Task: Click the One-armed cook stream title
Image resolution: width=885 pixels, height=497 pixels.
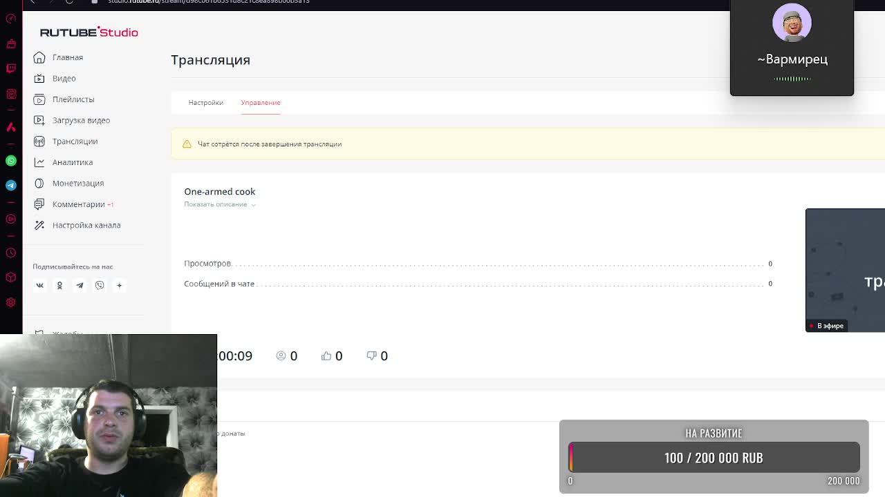Action: 219,192
